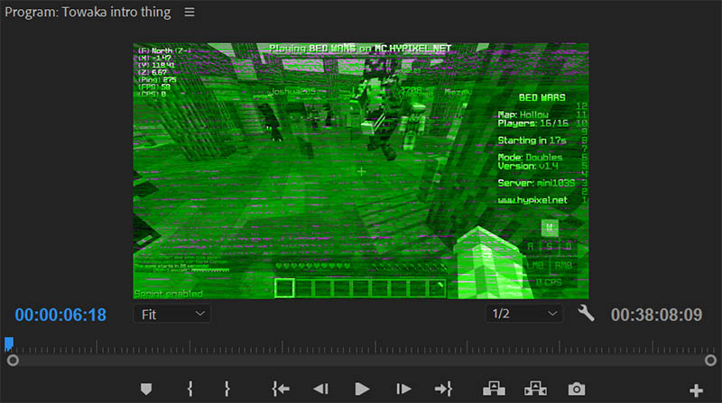The width and height of the screenshot is (722, 403).
Task: Open the wrench Settings menu
Action: 586,313
